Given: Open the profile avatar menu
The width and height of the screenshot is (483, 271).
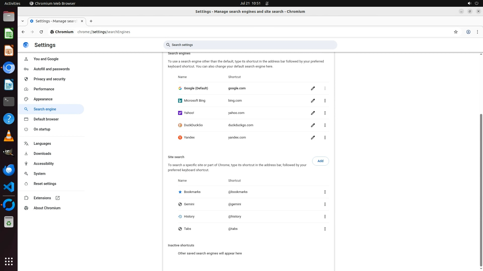Looking at the screenshot, I should point(468,32).
